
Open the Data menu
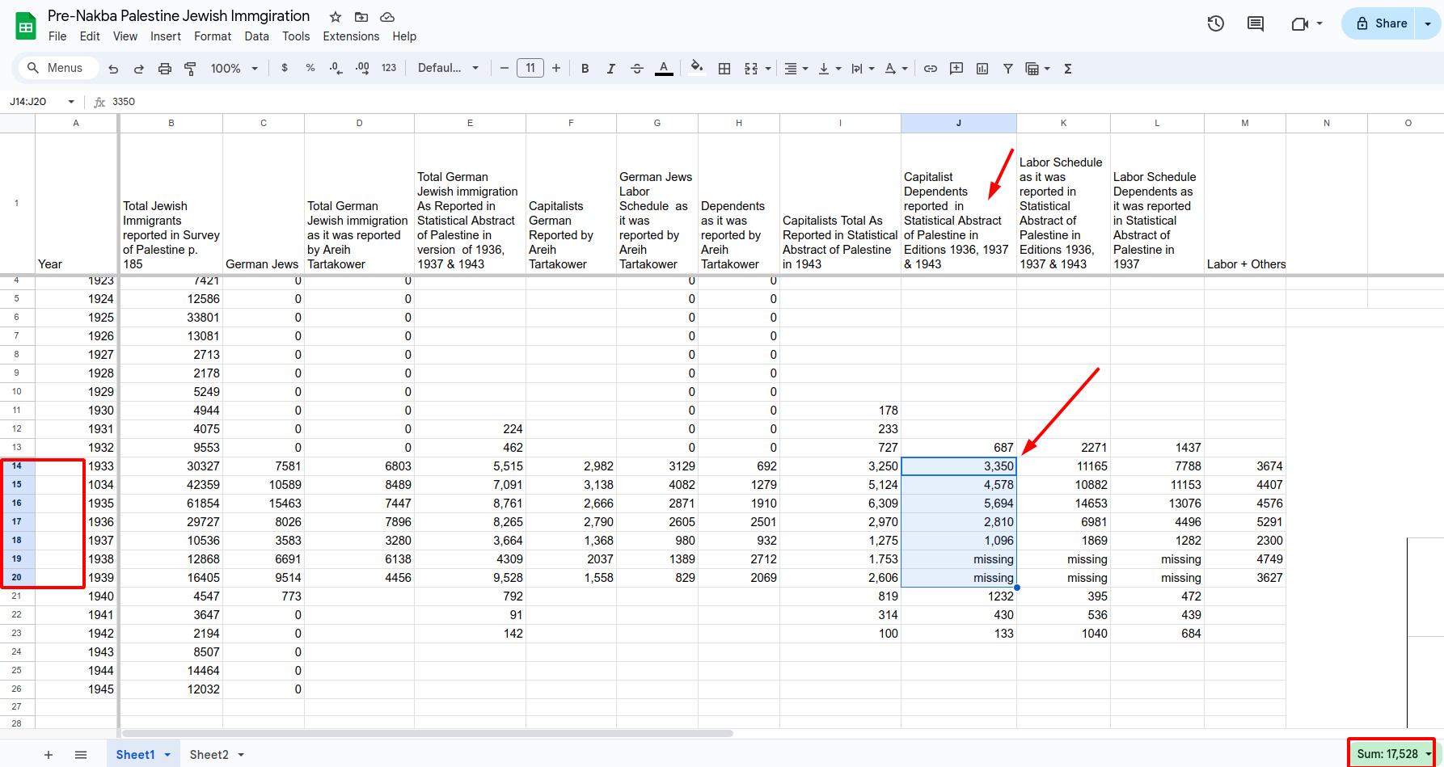point(256,36)
